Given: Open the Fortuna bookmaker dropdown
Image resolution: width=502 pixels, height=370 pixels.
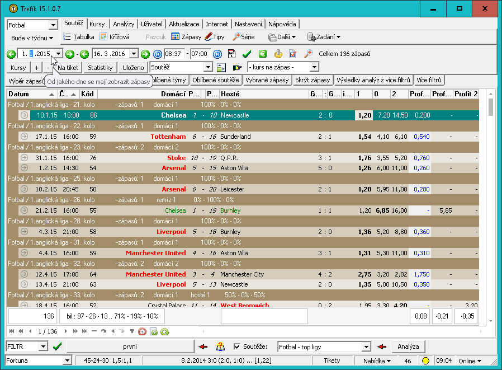Looking at the screenshot, I should click(x=67, y=360).
